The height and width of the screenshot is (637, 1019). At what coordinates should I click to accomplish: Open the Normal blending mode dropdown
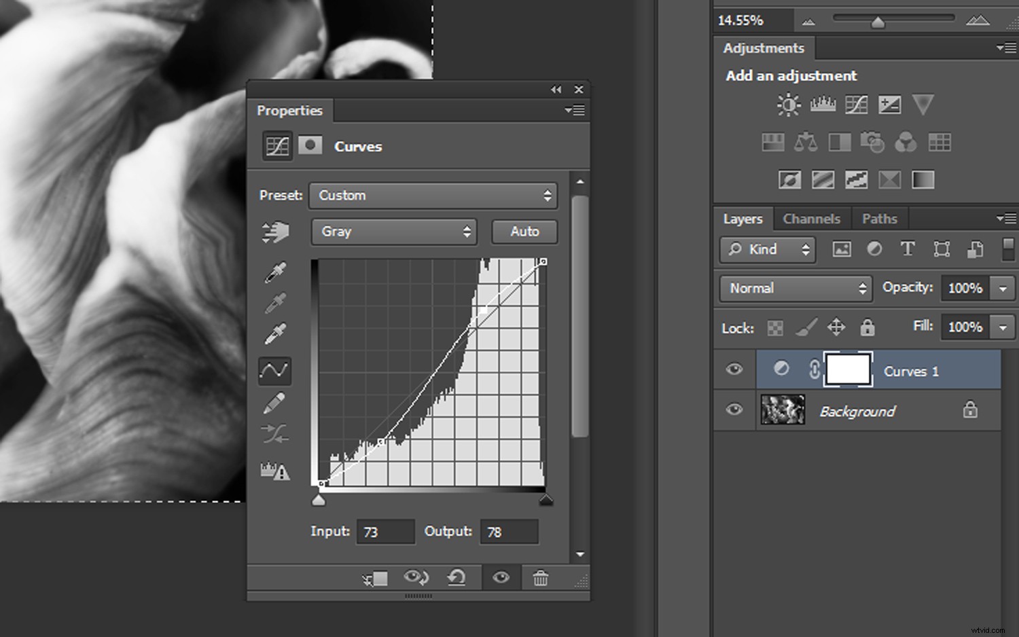(x=794, y=288)
